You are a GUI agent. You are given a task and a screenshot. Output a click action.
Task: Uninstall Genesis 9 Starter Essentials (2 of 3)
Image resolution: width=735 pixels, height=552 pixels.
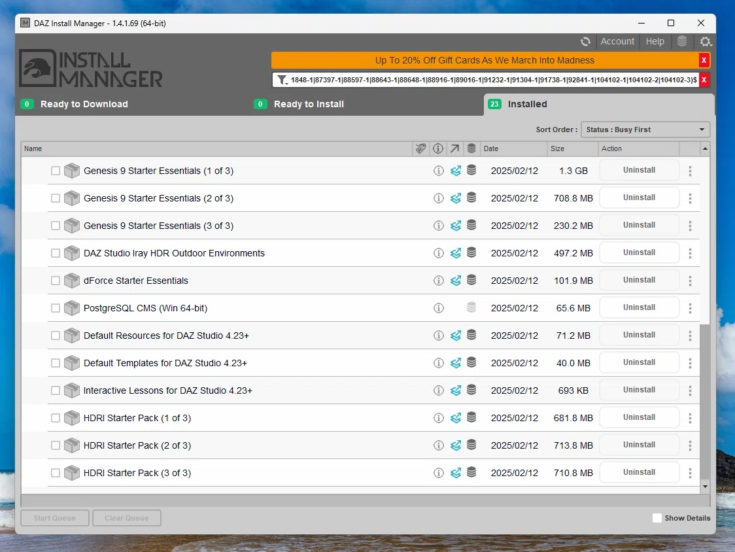tap(640, 198)
